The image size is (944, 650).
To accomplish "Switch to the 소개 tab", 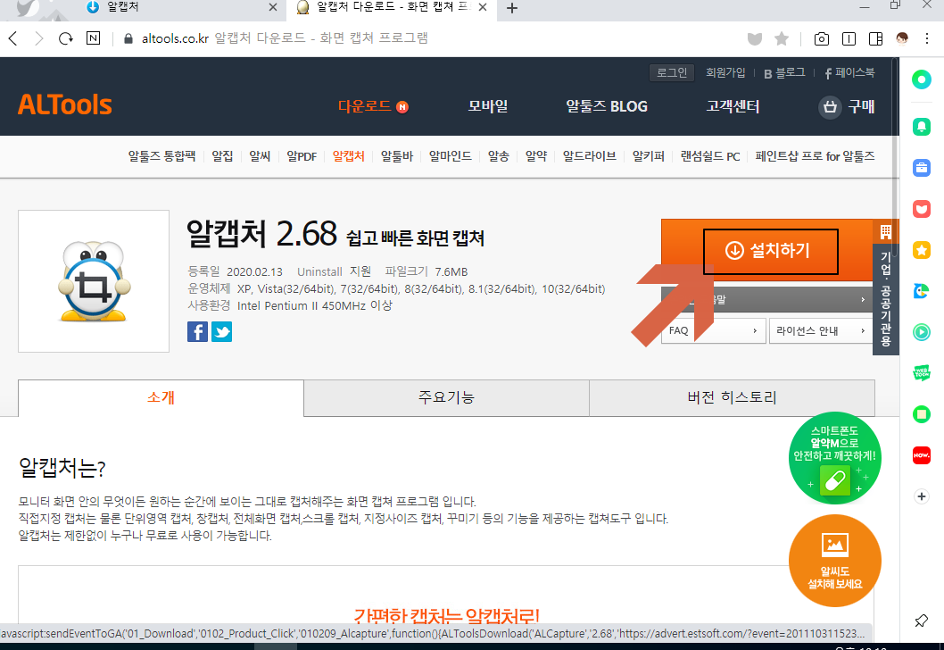I will click(161, 397).
